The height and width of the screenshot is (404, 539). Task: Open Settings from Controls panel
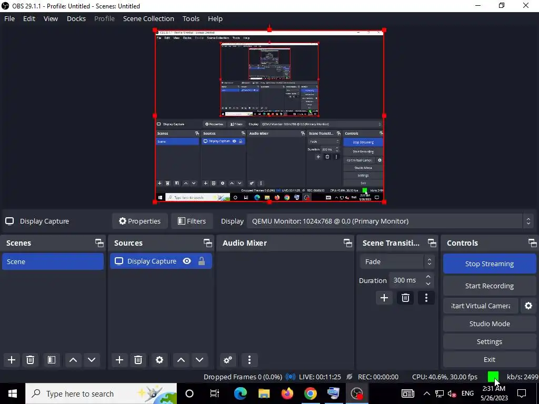coord(489,341)
